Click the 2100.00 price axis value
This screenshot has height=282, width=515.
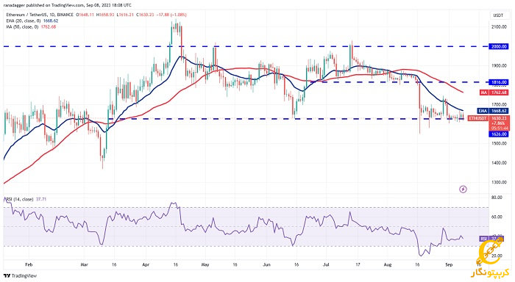coord(499,27)
